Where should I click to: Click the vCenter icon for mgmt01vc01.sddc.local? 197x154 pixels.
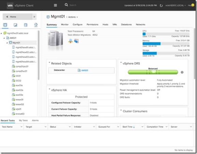click(5, 33)
